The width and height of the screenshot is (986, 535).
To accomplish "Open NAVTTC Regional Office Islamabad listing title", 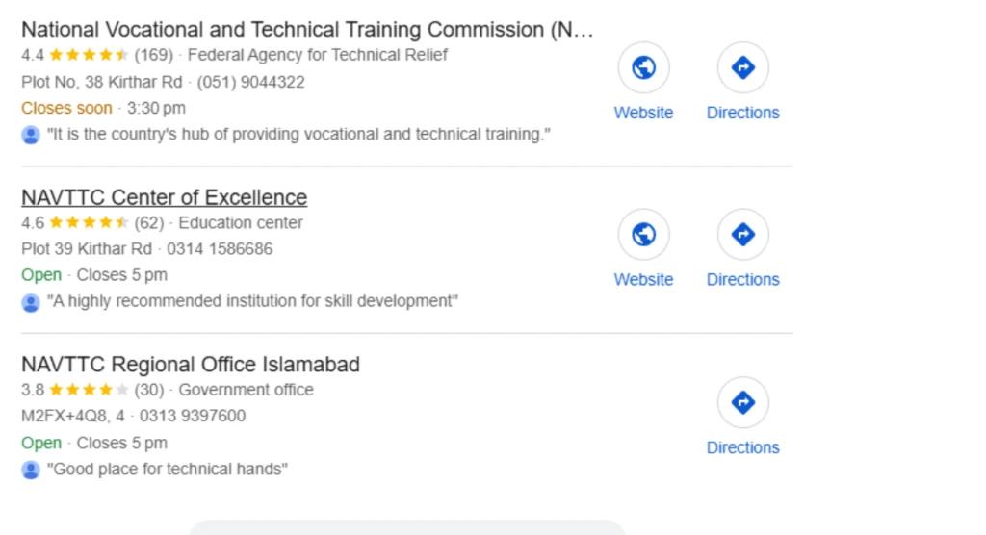I will coord(191,365).
